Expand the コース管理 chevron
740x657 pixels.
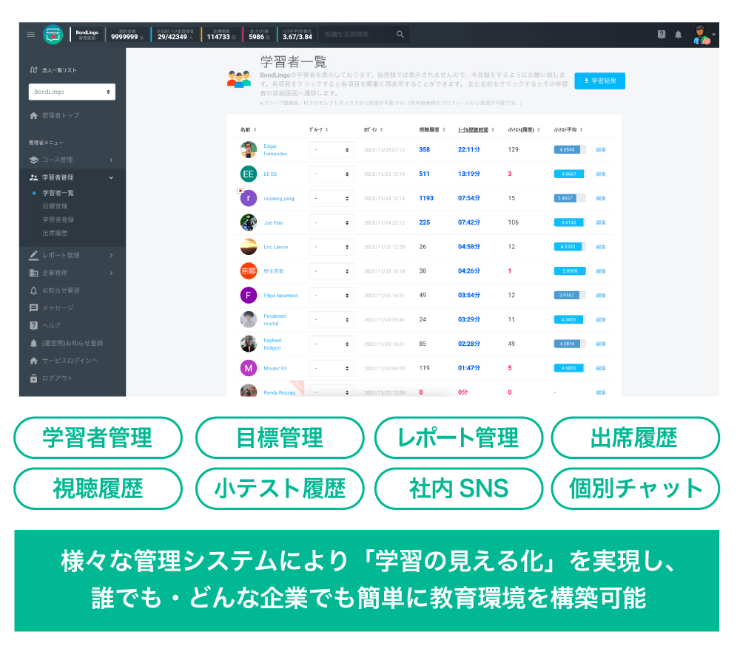112,160
